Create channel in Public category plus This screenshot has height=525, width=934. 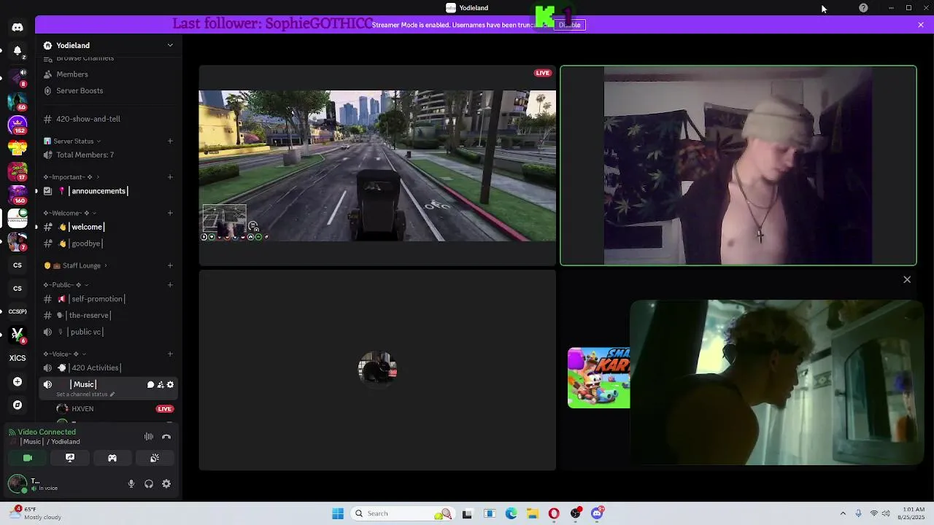170,285
